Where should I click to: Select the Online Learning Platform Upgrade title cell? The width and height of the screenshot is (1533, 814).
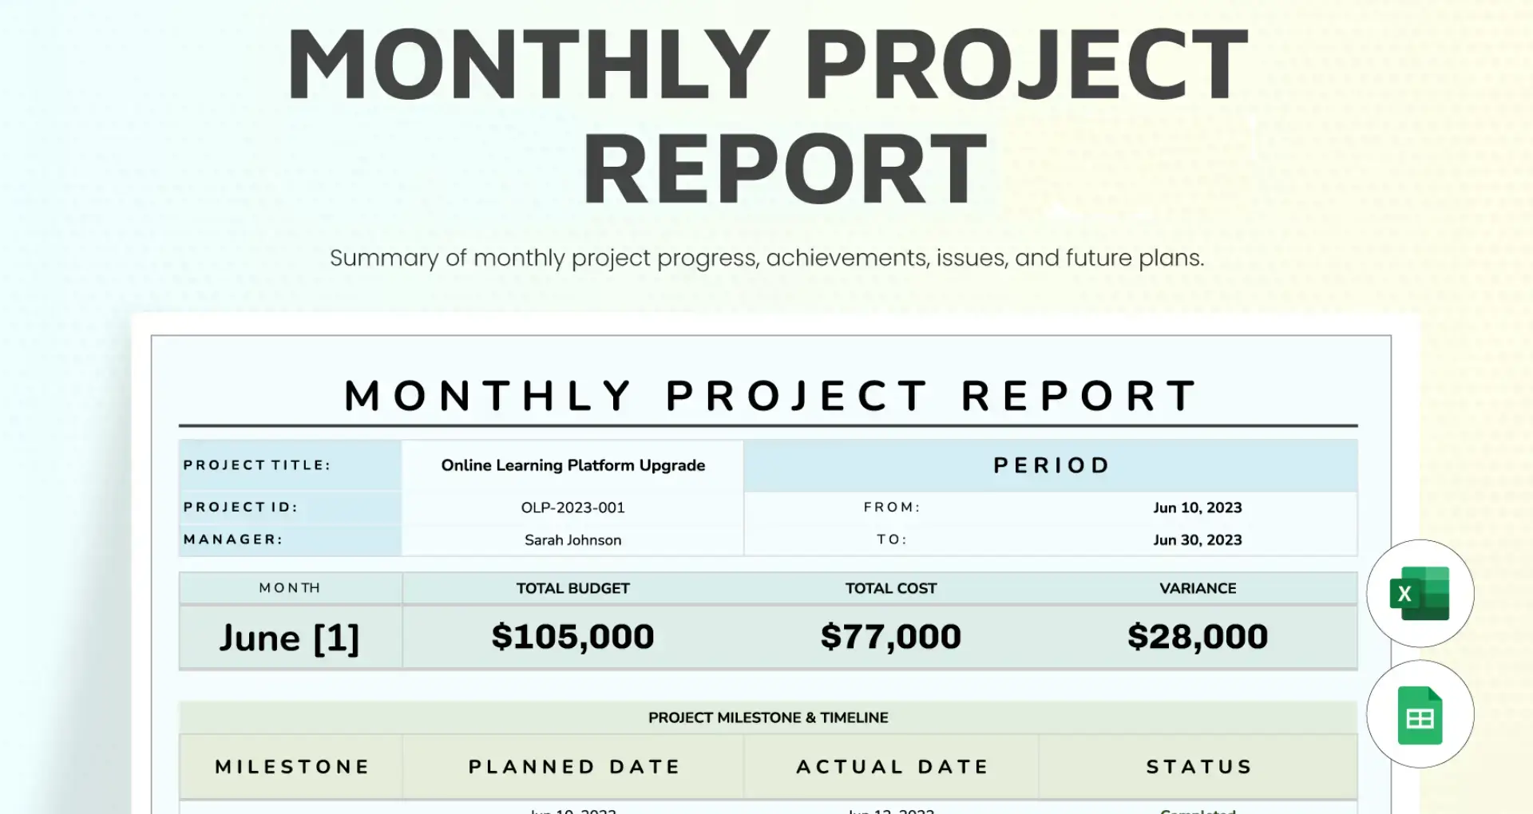pyautogui.click(x=572, y=465)
